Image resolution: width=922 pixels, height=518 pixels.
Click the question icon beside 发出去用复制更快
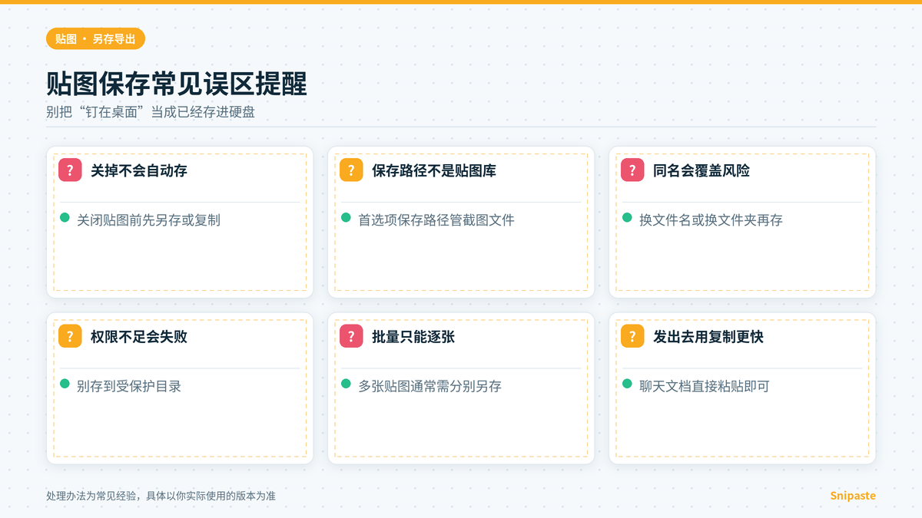[x=632, y=336]
